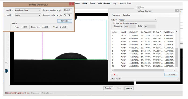Click the Polar component field 51

click(x=150, y=27)
